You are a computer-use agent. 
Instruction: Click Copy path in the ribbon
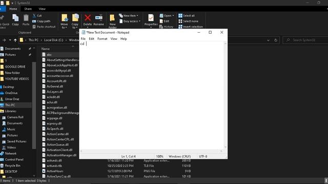click(x=42, y=21)
